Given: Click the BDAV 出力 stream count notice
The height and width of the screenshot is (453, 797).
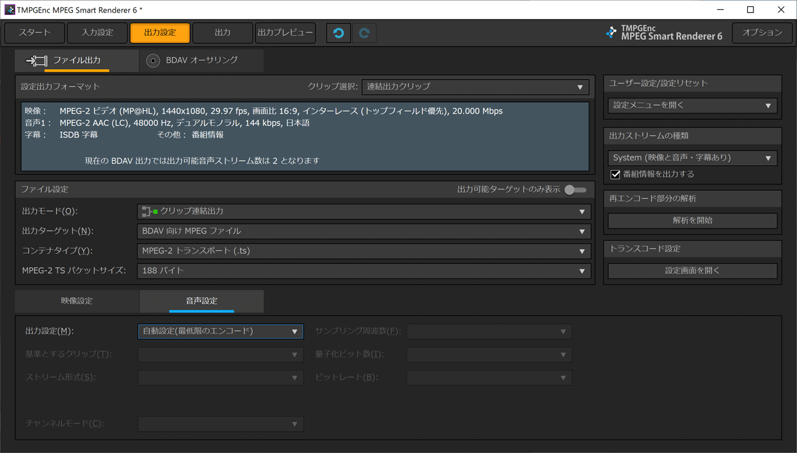Looking at the screenshot, I should 202,161.
